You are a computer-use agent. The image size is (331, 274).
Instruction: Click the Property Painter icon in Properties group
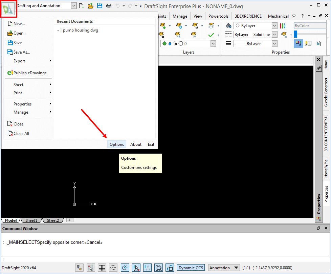pyautogui.click(x=308, y=43)
